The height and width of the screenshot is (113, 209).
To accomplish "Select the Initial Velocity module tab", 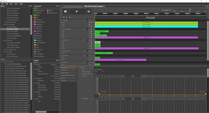I will pos(69,73).
